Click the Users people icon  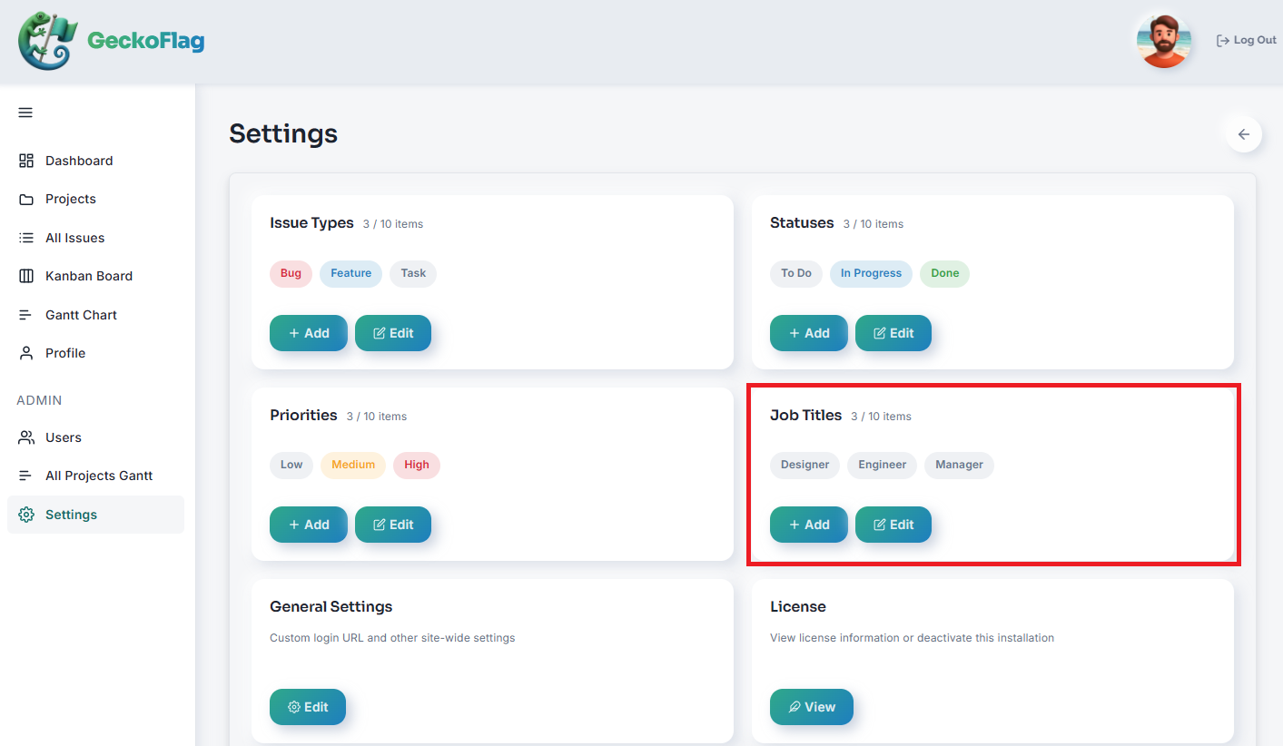pos(26,437)
